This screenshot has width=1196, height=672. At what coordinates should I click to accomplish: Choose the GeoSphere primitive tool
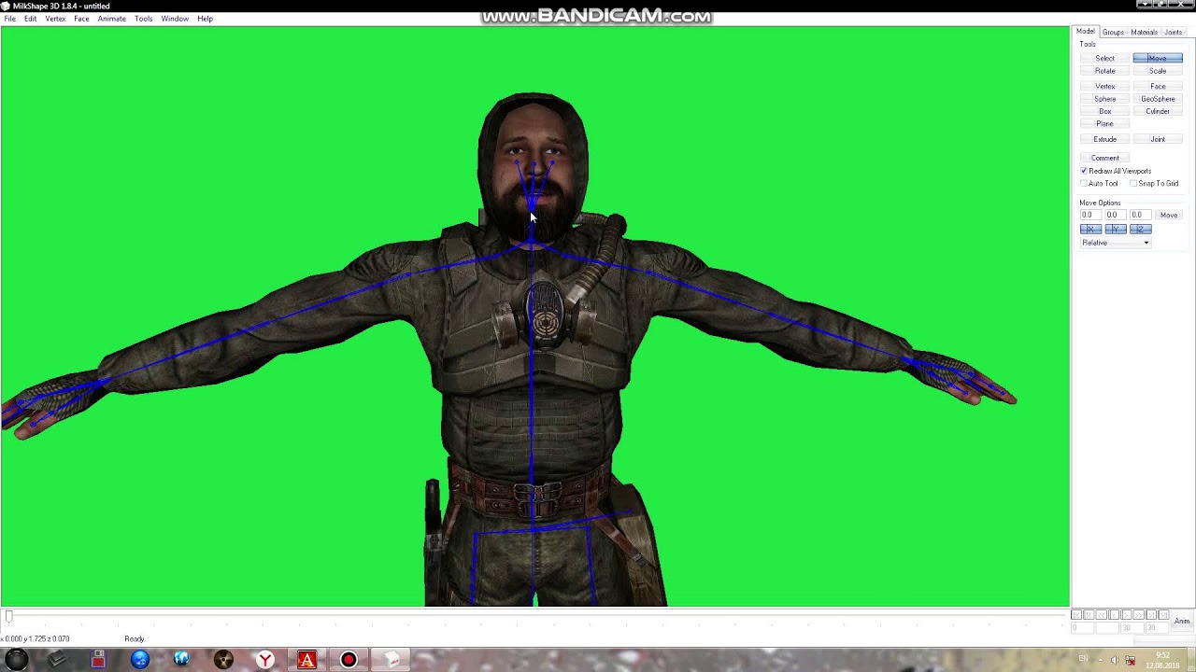click(x=1158, y=99)
